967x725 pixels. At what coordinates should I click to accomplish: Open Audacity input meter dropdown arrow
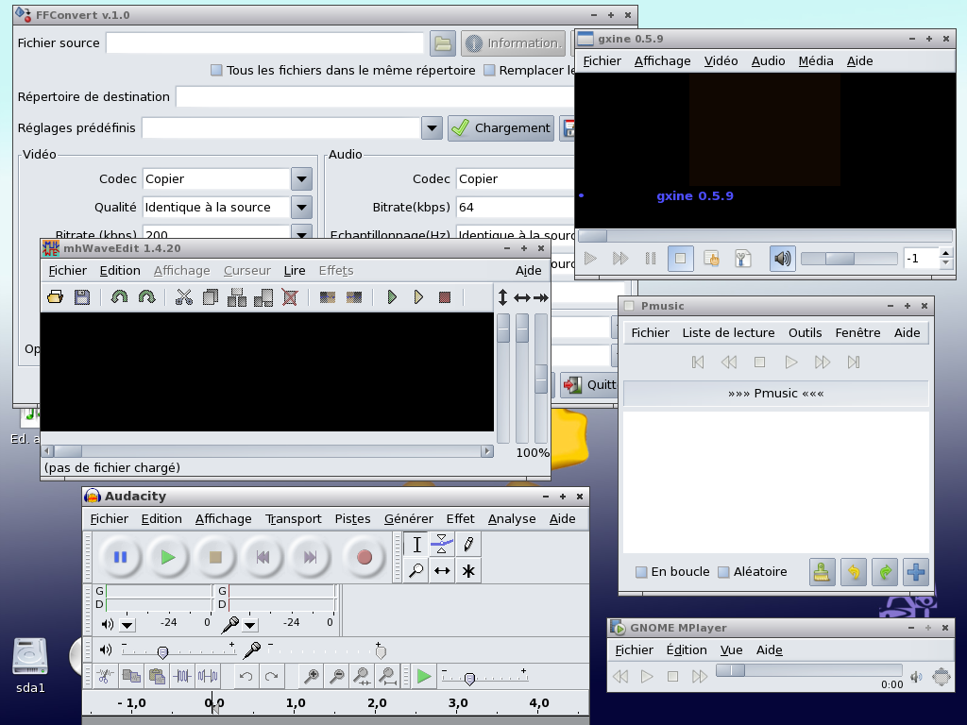[249, 625]
